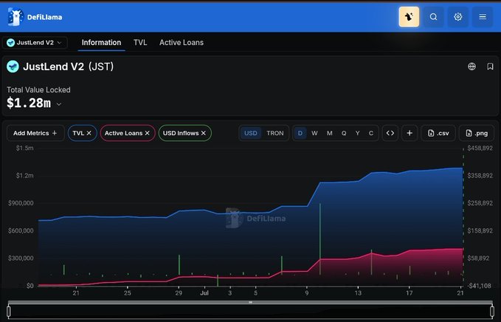Switch to the Active Loans tab

182,43
